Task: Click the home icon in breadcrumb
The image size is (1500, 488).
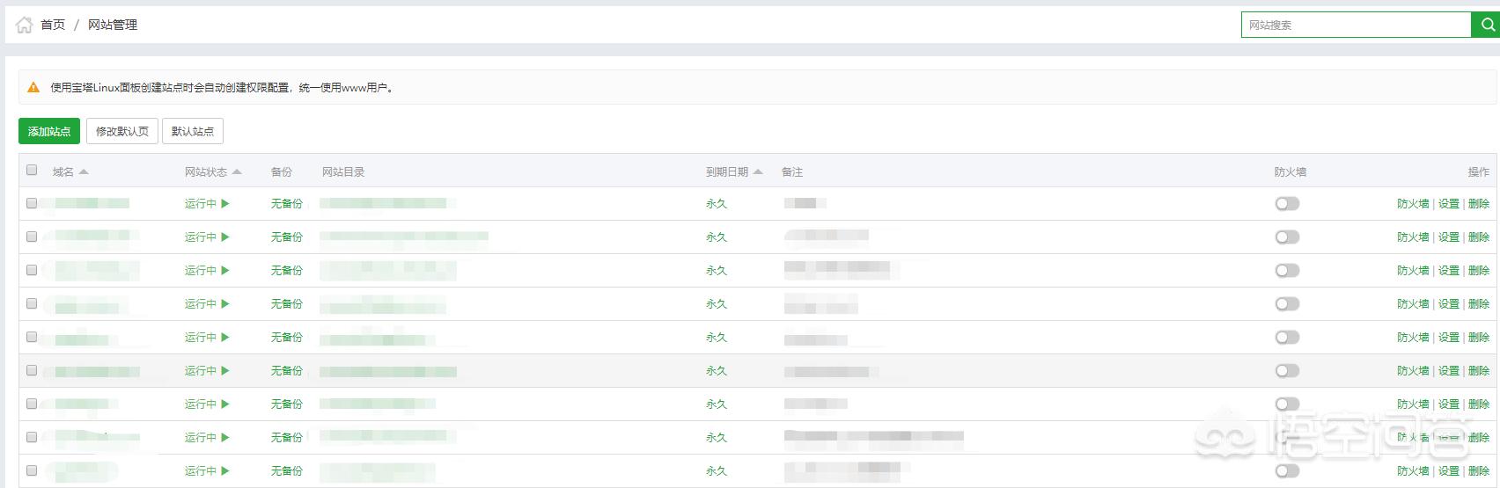Action: 25,25
